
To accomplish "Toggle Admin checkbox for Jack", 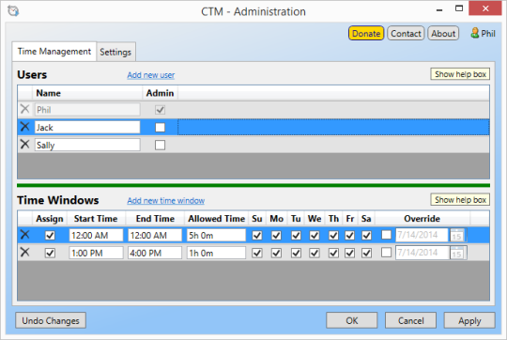I will click(x=160, y=127).
